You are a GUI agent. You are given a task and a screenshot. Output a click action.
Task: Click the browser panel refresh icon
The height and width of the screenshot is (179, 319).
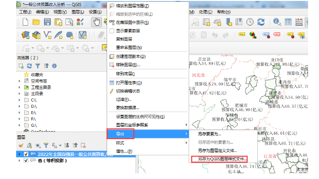click(29, 66)
